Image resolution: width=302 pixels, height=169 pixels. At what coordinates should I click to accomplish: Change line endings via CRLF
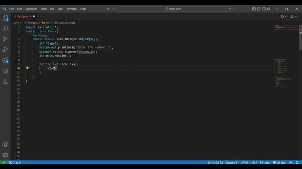point(254,163)
